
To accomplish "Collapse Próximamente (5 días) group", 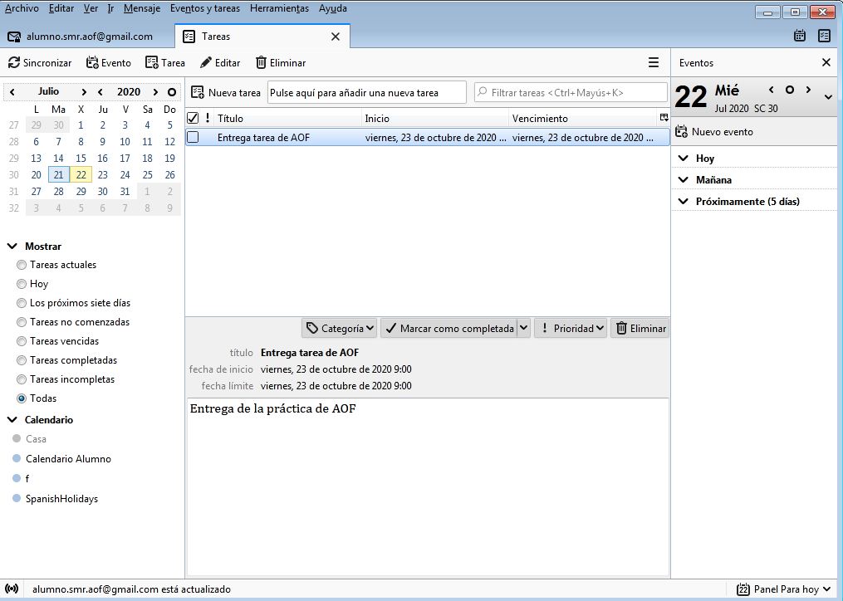I will (683, 201).
